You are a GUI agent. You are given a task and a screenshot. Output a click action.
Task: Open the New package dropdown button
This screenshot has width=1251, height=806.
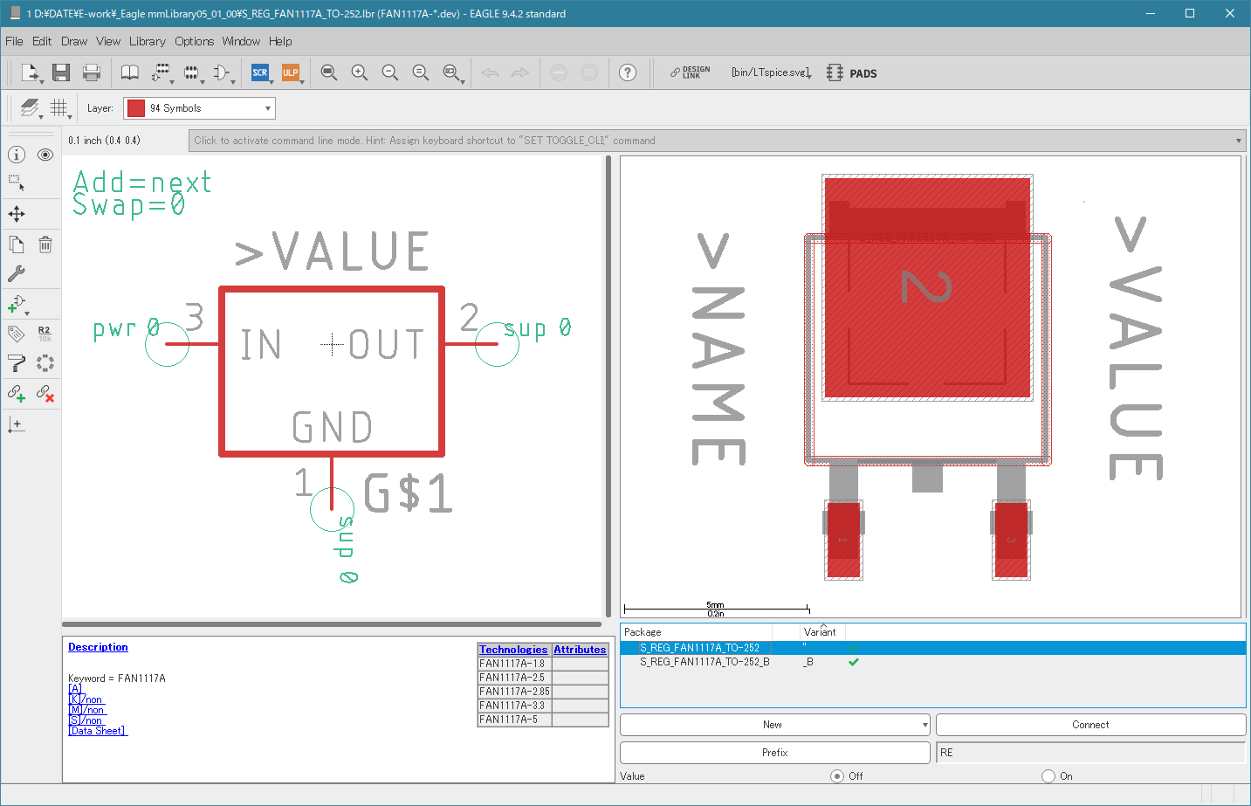(x=775, y=725)
